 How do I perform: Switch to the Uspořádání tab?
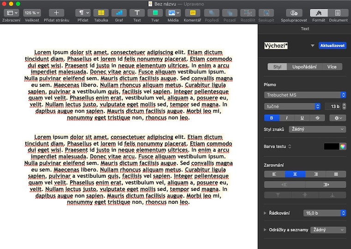304,67
